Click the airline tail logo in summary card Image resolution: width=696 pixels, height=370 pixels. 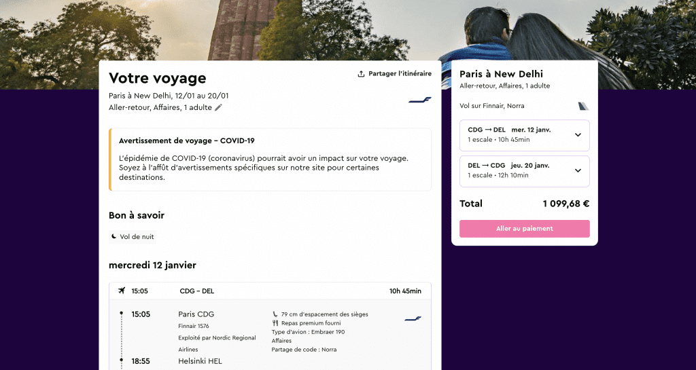tap(583, 106)
